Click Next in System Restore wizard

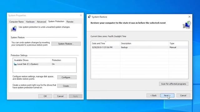(x=167, y=96)
